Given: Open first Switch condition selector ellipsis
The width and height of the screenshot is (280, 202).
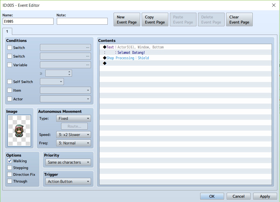Looking at the screenshot, I should pos(87,48).
